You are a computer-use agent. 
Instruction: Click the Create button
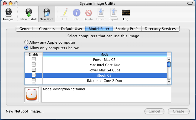[x=179, y=111]
